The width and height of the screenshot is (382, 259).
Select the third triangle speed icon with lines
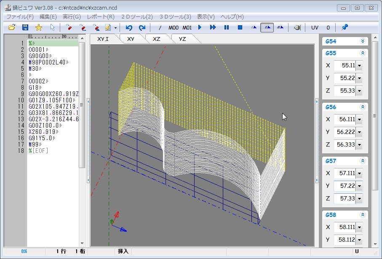[x=280, y=27]
